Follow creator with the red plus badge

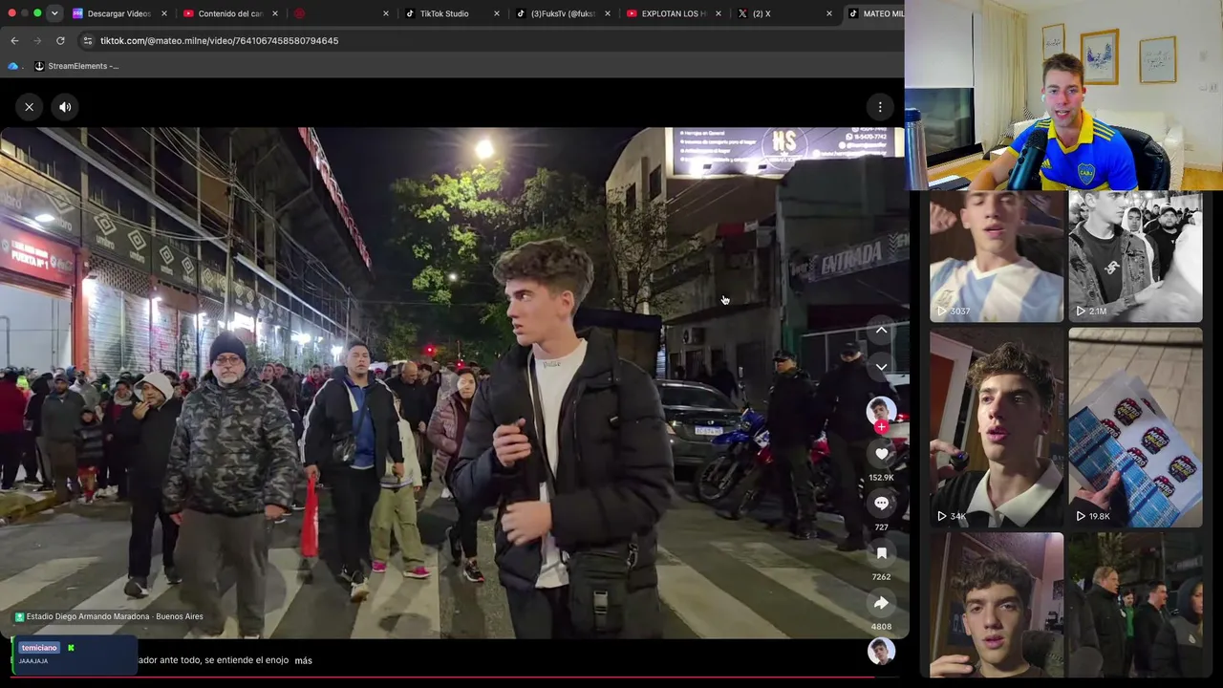(x=881, y=427)
